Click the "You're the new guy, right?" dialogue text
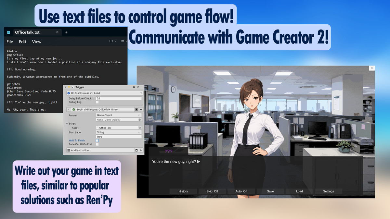 click(174, 161)
